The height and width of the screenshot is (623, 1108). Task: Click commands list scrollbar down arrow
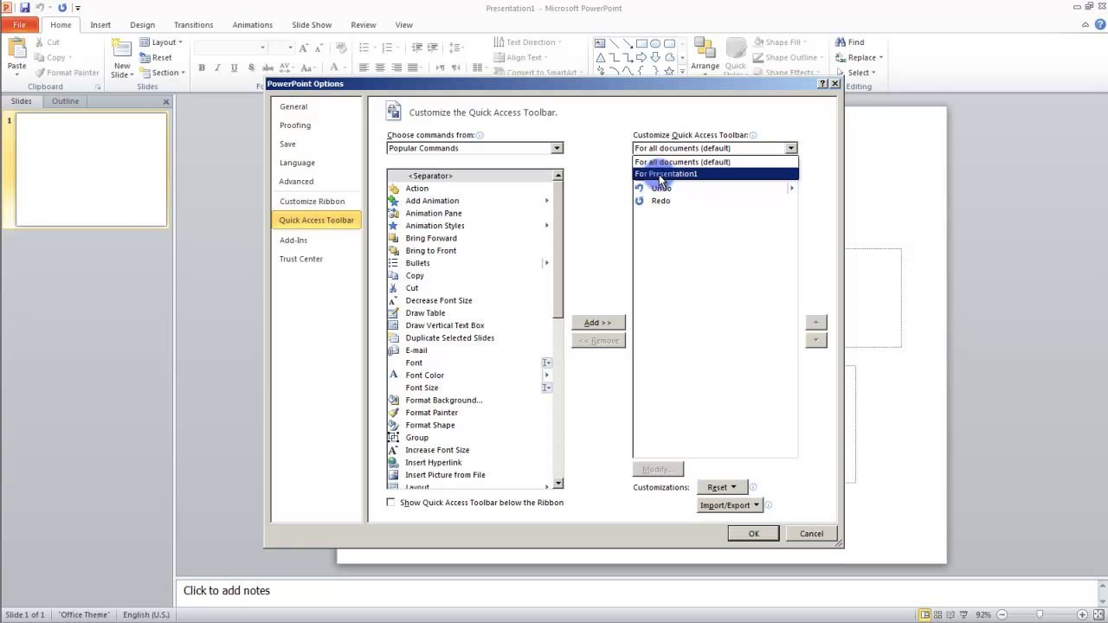click(558, 483)
